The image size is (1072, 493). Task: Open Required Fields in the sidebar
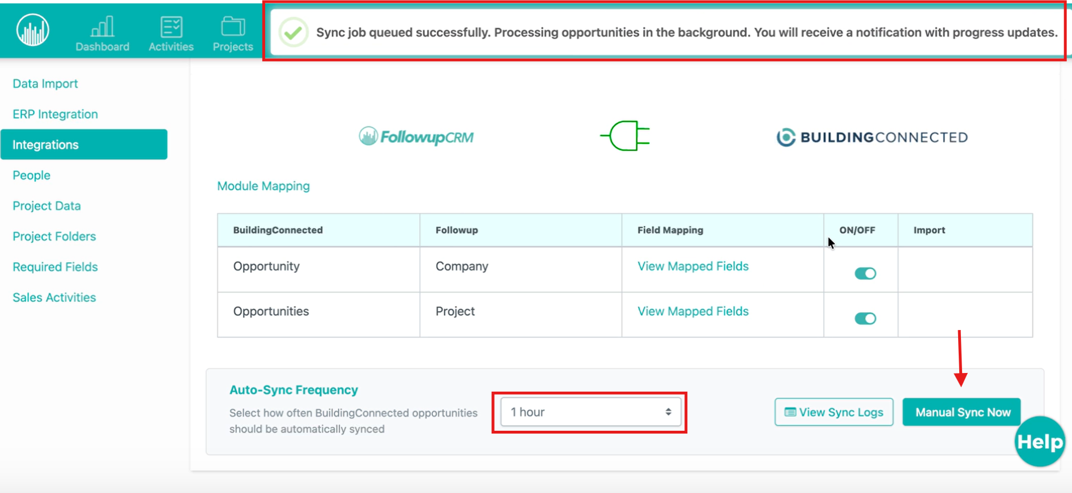[x=55, y=267]
